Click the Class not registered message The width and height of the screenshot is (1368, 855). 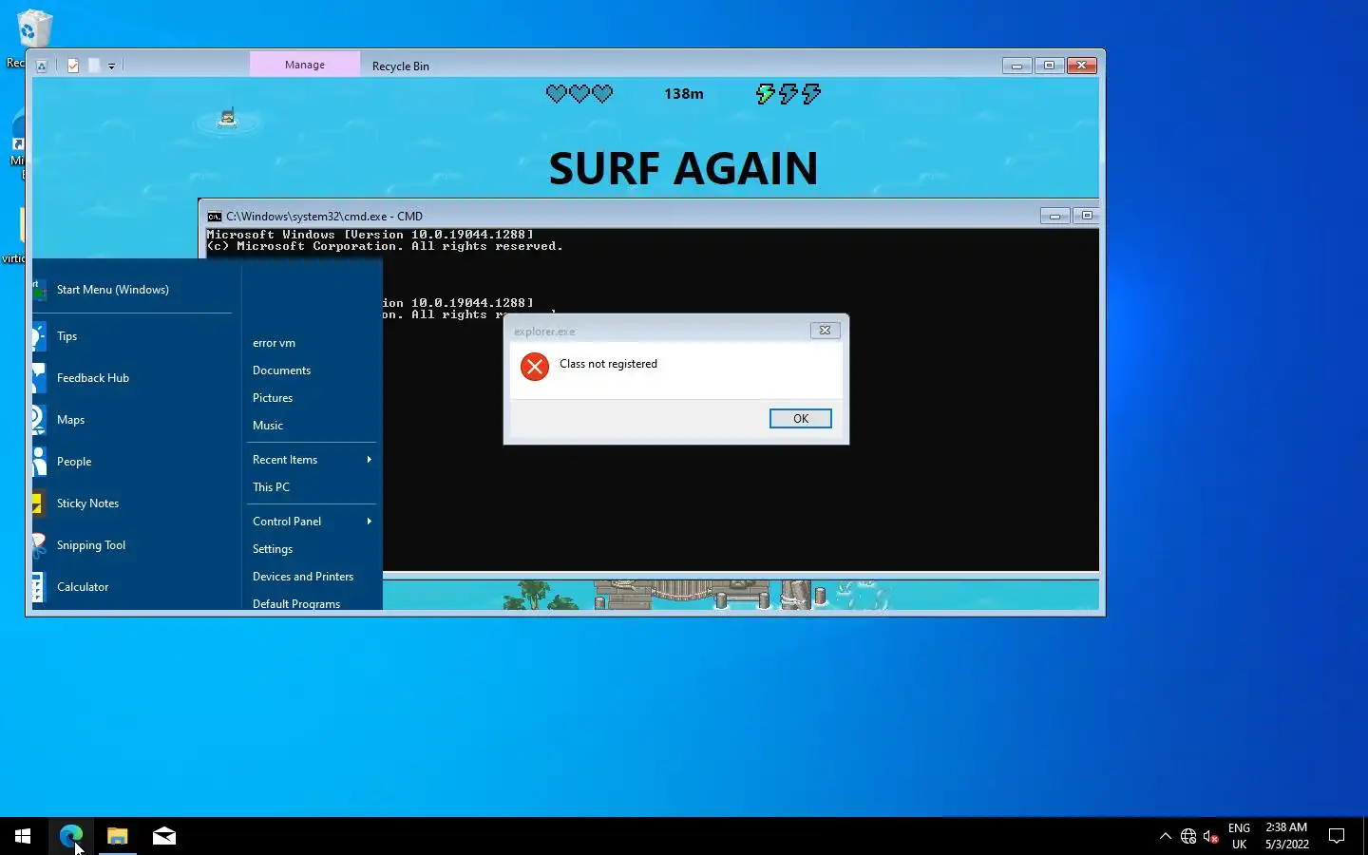608,364
